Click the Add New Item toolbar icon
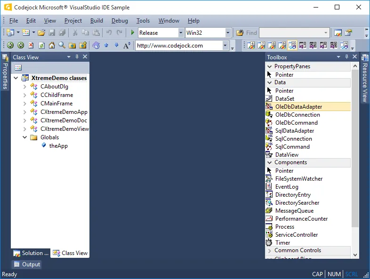Image resolution: width=370 pixels, height=279 pixels. [x=26, y=32]
